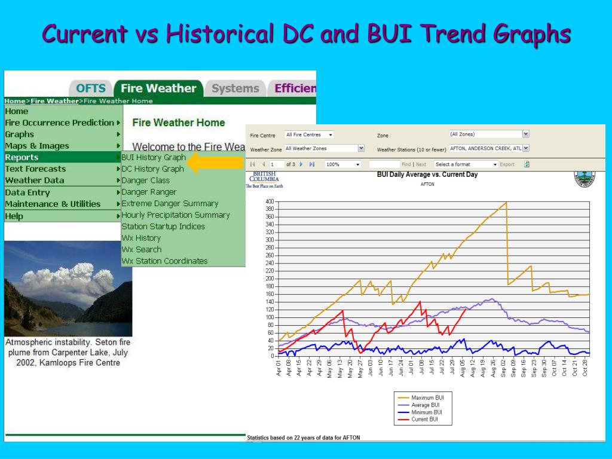Click the Find link in report toolbar
612x459 pixels.
point(406,164)
